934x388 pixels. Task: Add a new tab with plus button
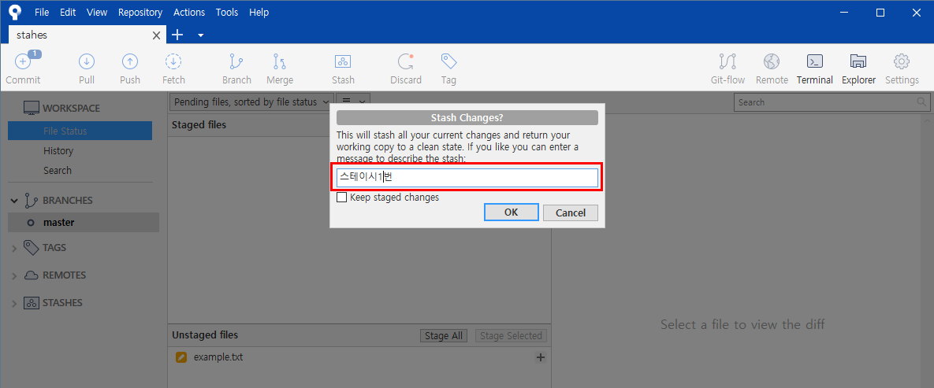[177, 35]
